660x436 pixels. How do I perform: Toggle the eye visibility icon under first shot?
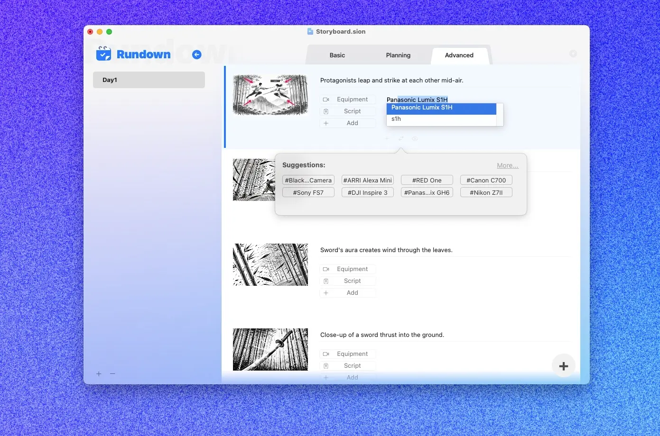[415, 138]
